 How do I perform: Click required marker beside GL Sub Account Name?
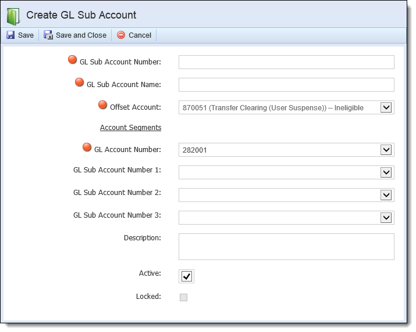[79, 82]
